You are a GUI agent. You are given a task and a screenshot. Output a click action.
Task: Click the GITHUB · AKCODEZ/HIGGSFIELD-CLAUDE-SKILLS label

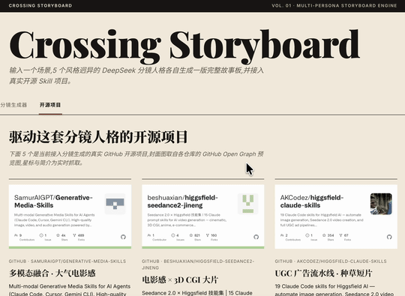click(331, 262)
